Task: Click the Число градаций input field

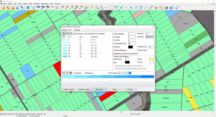Action: click(131, 34)
